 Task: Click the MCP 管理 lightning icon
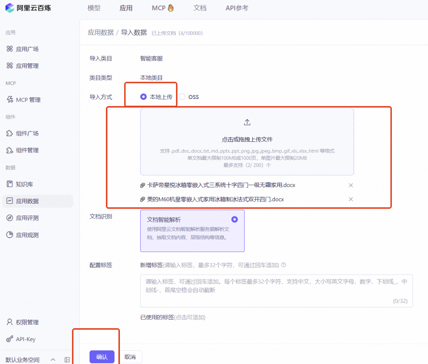point(10,100)
